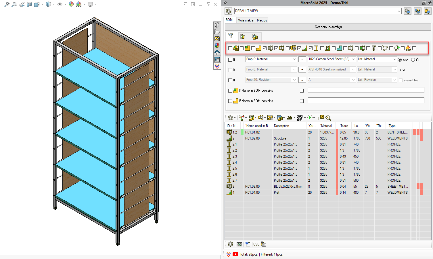Expand the run macro play icon dropdown
The height and width of the screenshot is (259, 433).
314,118
